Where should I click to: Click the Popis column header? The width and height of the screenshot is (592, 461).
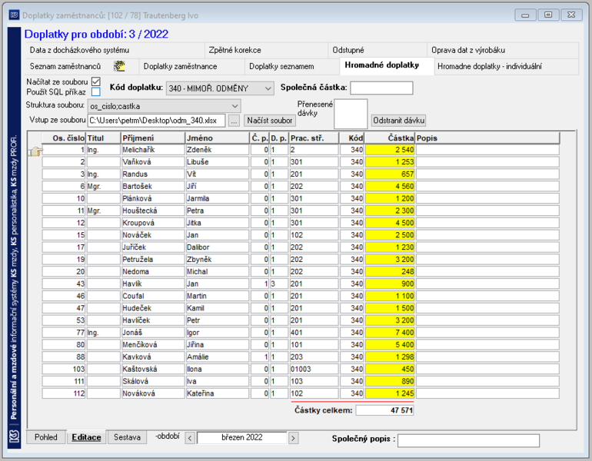487,138
